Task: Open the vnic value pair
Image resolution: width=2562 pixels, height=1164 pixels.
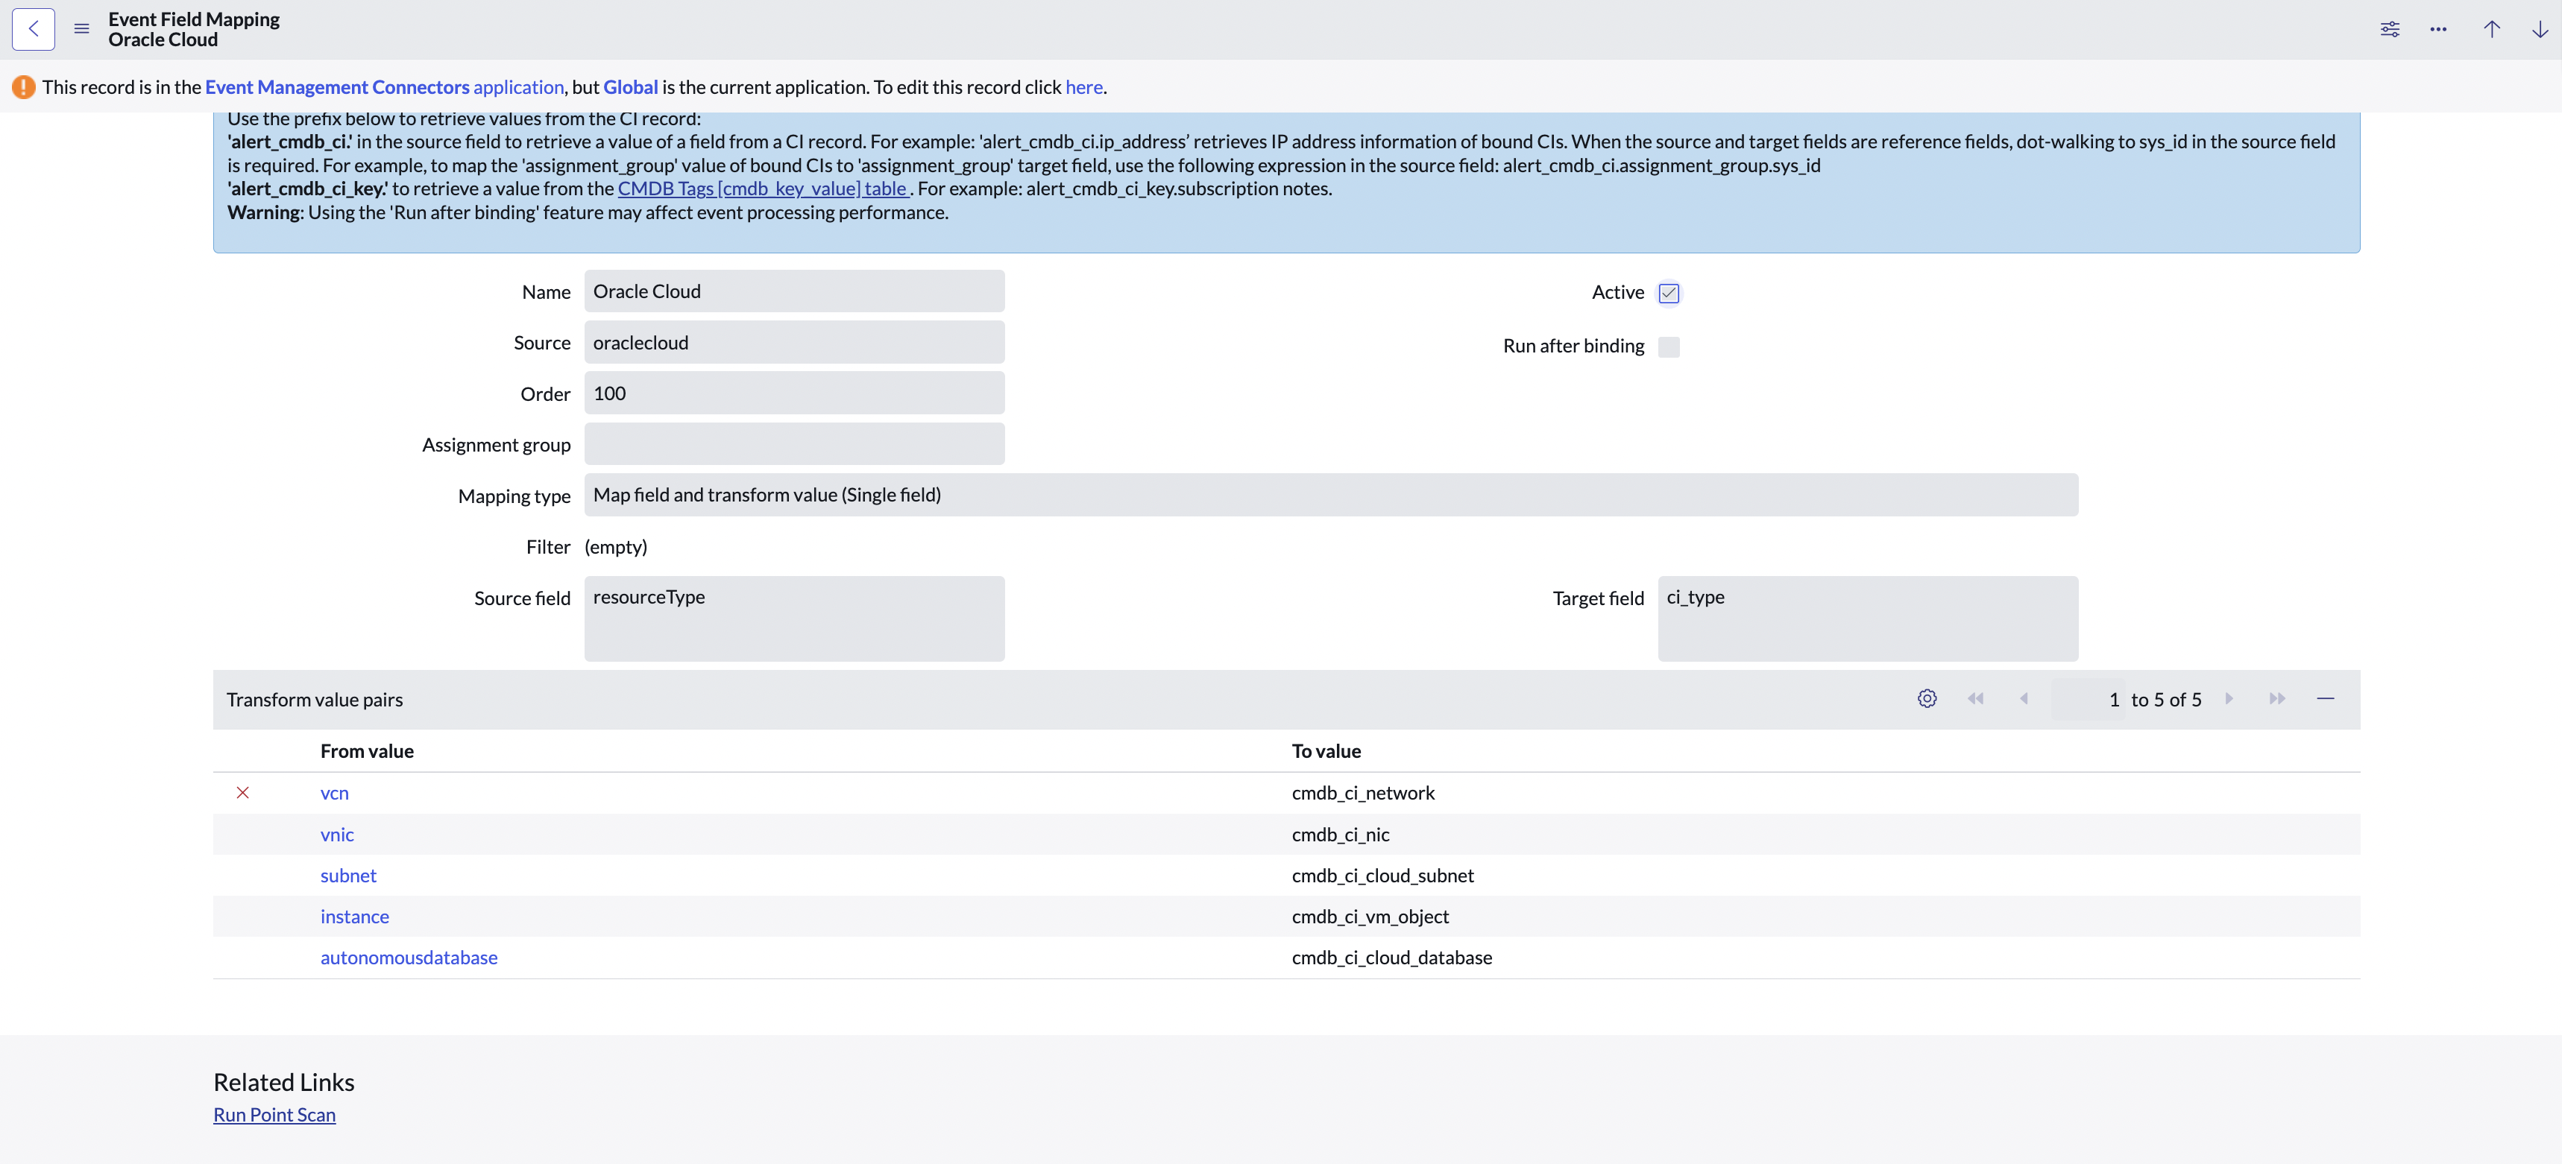Action: click(337, 835)
